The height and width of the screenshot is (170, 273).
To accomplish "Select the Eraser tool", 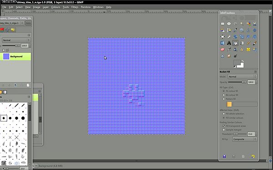I will (x=222, y=49).
